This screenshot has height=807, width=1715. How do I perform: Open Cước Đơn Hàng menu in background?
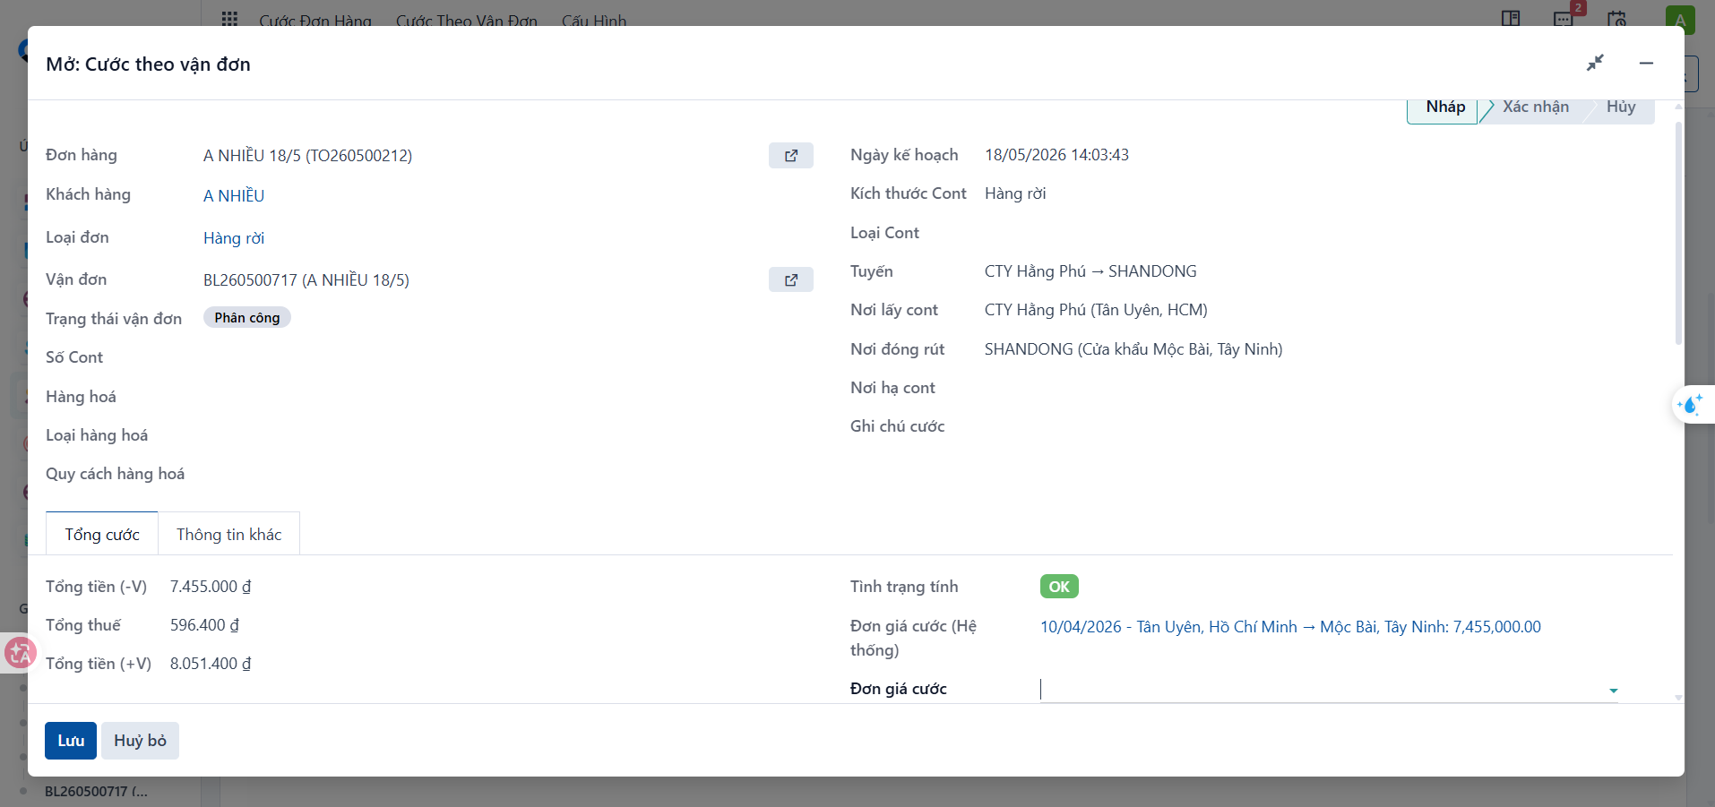click(315, 20)
